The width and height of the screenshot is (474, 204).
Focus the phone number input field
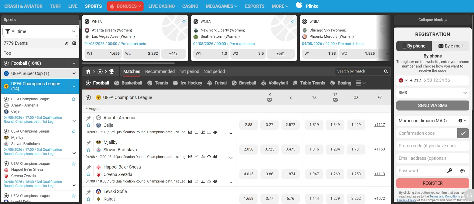445,80
